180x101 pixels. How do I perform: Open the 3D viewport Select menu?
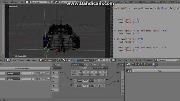[21, 60]
